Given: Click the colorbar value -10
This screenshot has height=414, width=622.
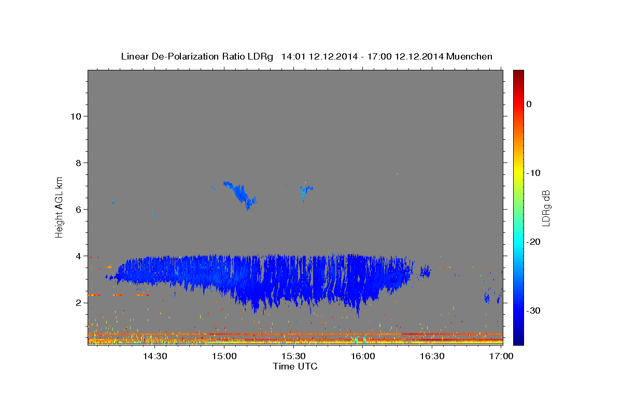Looking at the screenshot, I should click(534, 173).
